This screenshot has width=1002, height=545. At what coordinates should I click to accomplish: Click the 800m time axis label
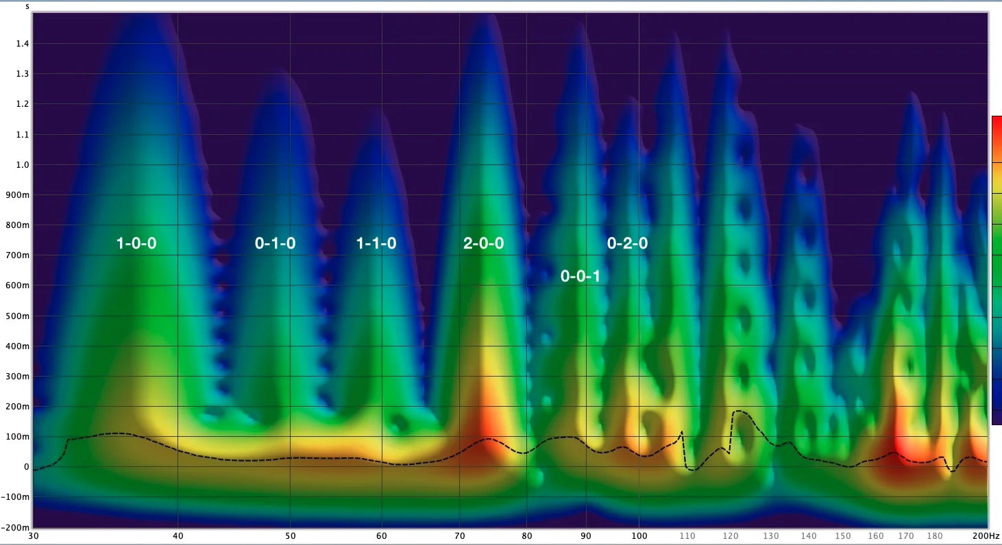click(x=19, y=225)
